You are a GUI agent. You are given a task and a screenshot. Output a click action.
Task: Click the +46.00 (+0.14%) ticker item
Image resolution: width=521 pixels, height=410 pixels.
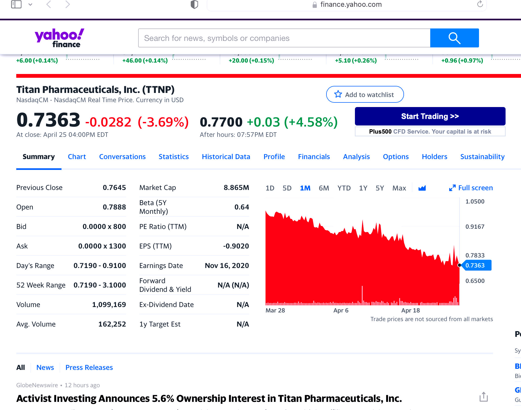click(x=145, y=61)
